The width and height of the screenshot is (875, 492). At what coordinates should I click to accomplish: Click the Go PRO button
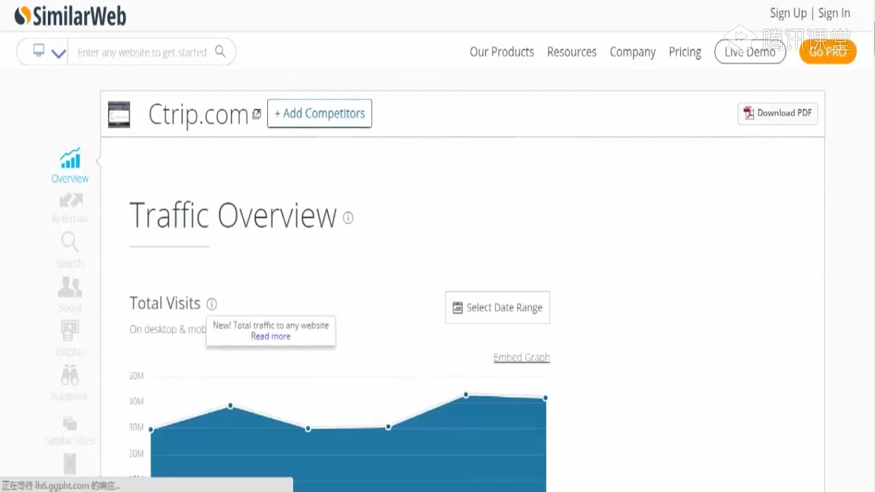828,52
